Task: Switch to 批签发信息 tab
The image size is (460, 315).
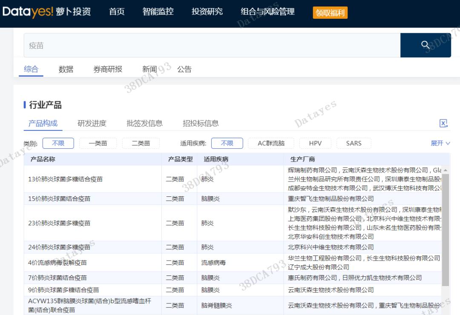Action: pyautogui.click(x=144, y=123)
